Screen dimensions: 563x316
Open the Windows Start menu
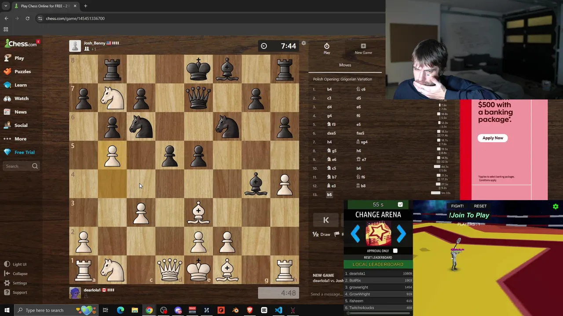pyautogui.click(x=7, y=310)
